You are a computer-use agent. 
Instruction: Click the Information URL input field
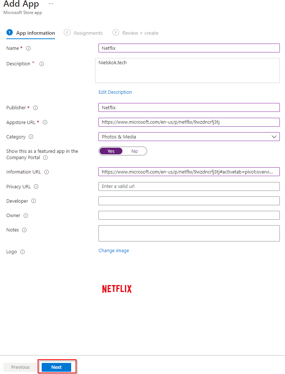(189, 172)
